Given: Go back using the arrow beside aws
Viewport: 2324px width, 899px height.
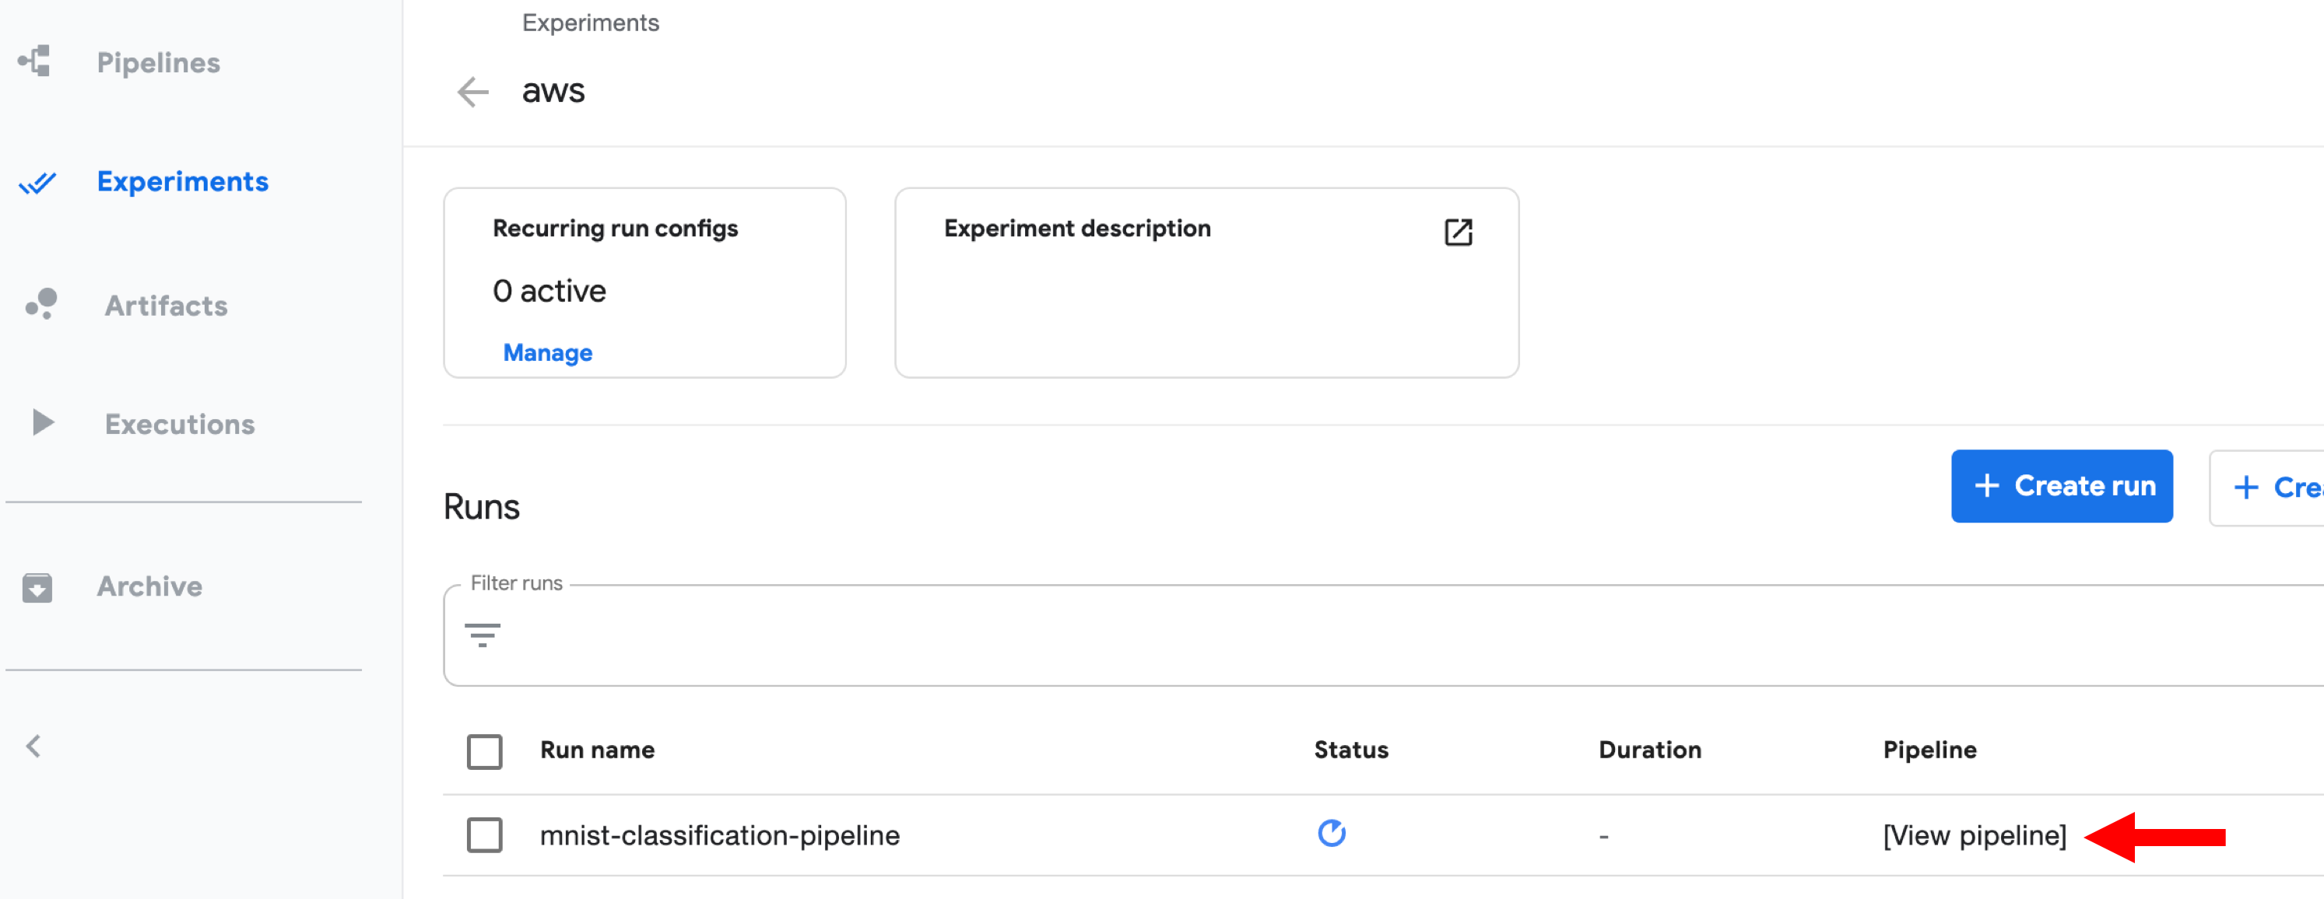Looking at the screenshot, I should coord(472,91).
